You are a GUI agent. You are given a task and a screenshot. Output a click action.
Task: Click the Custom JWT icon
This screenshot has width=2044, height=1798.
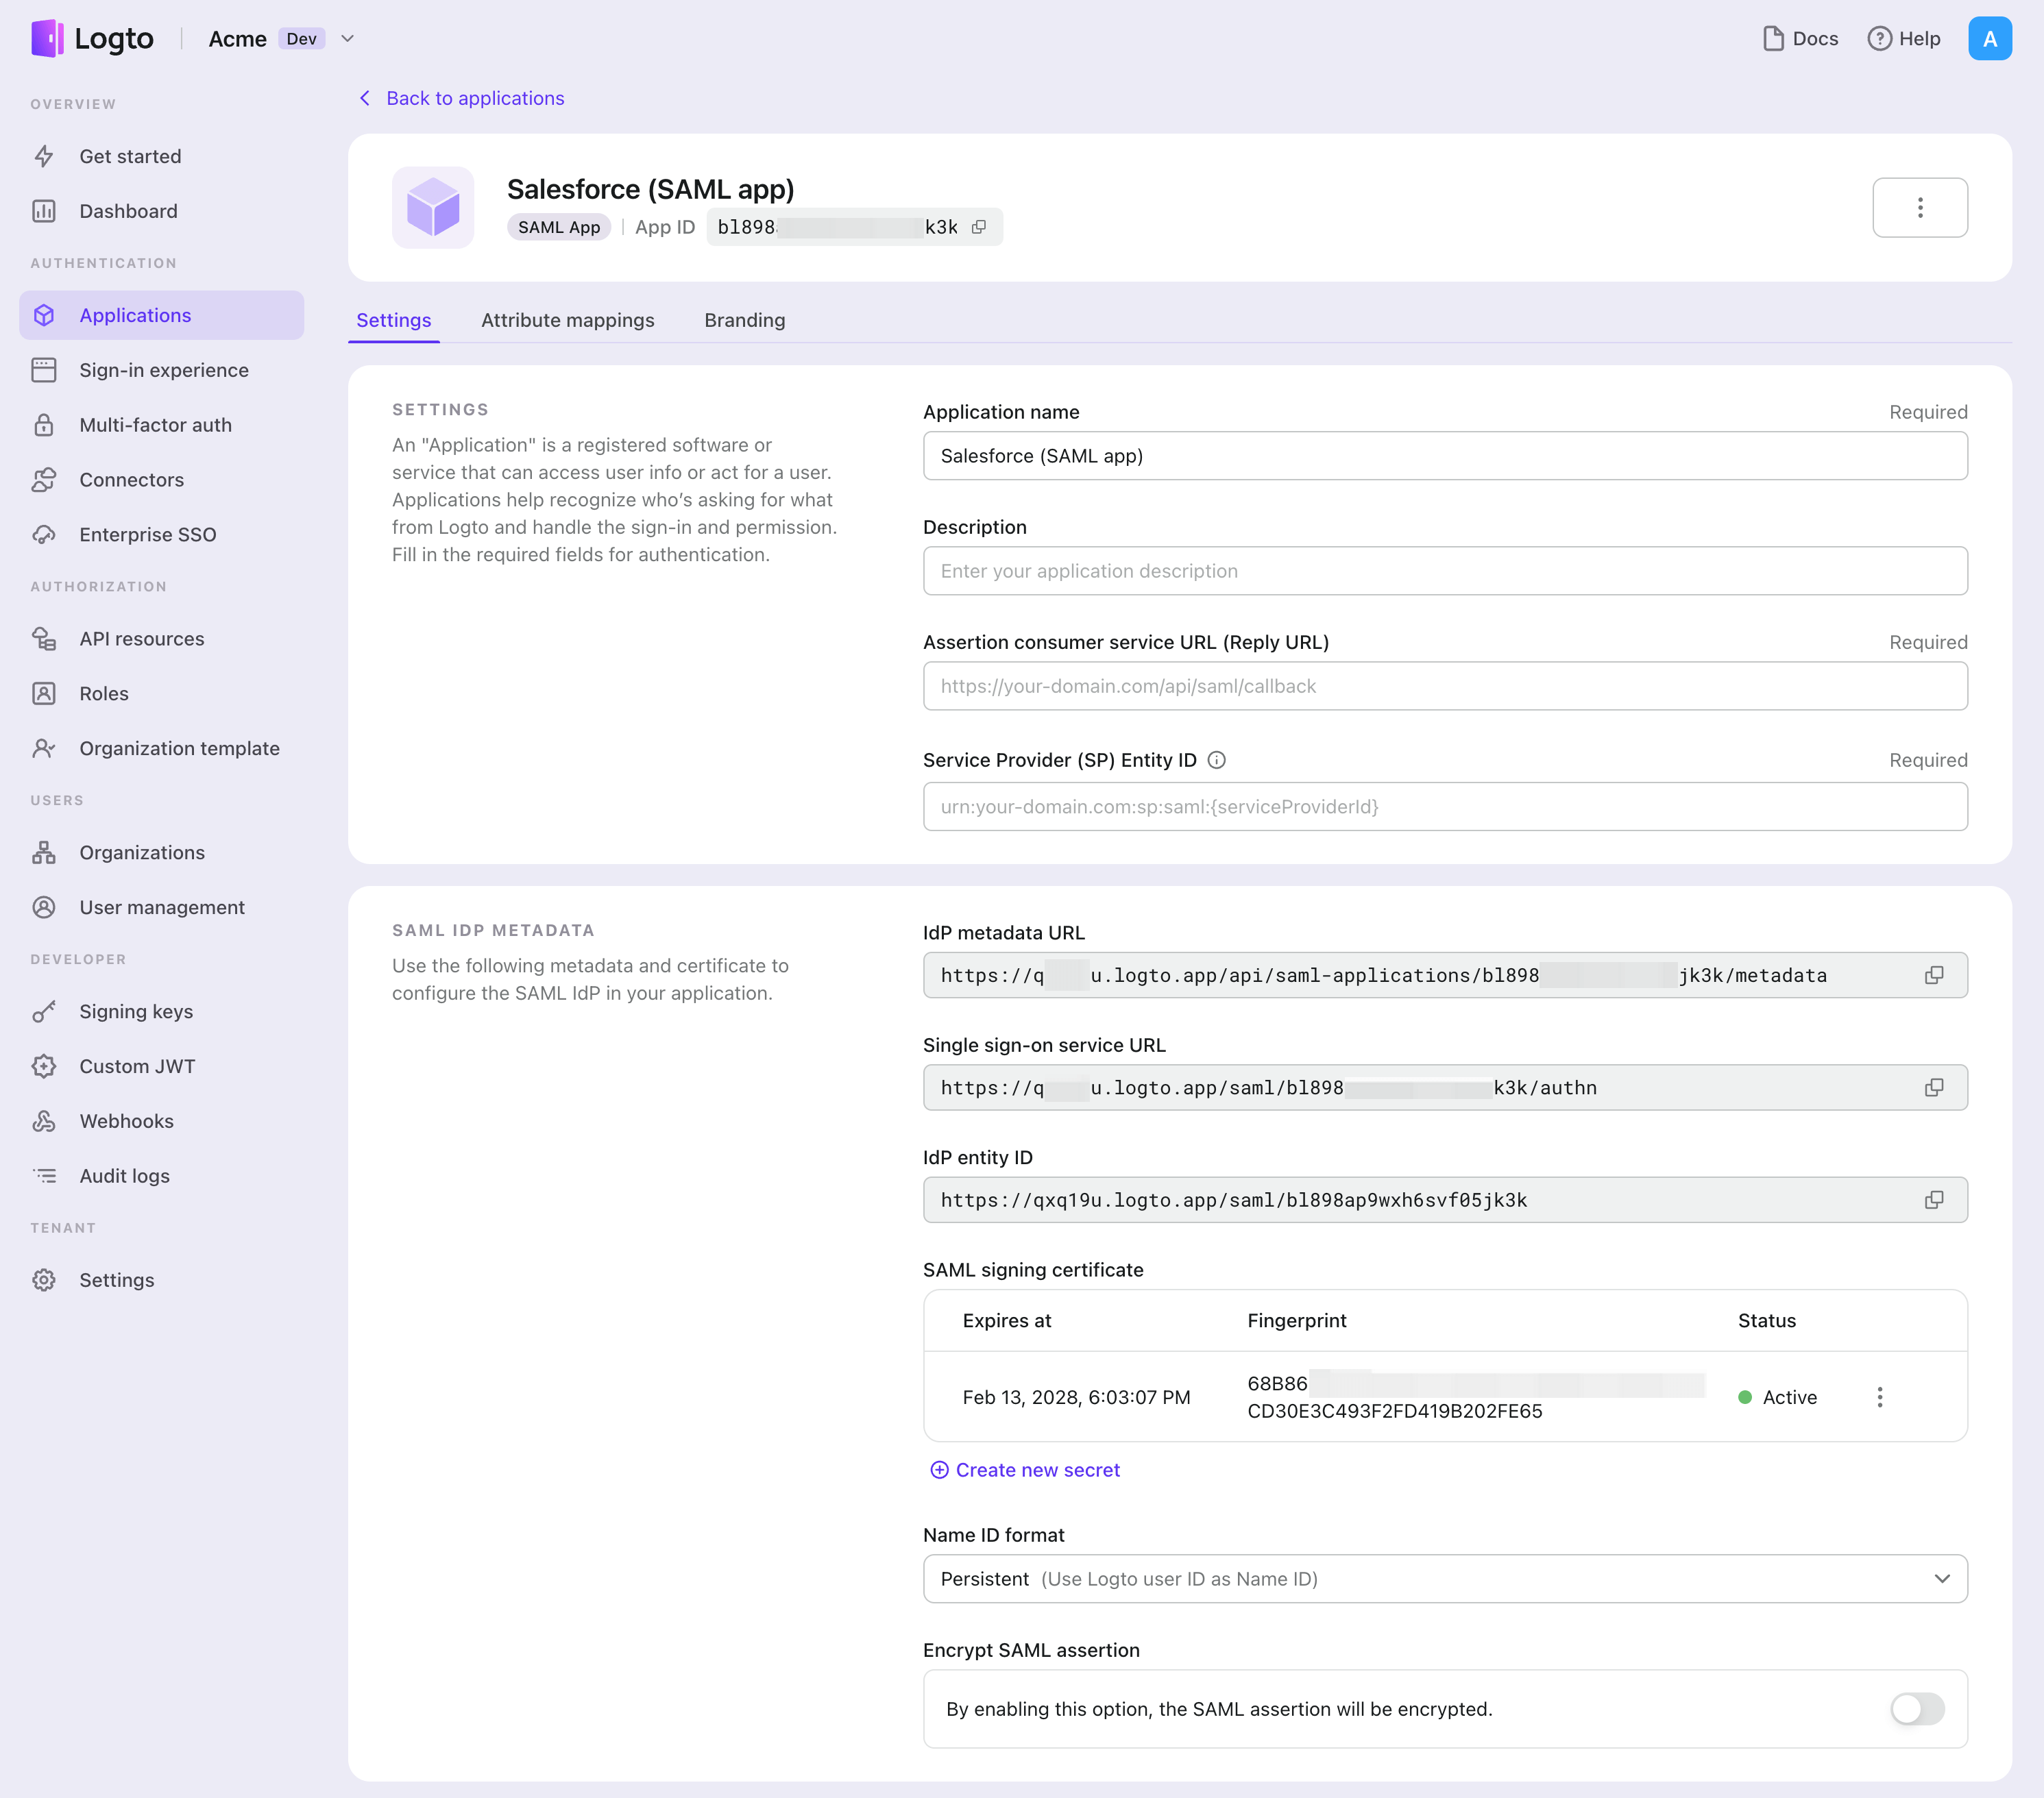click(44, 1066)
